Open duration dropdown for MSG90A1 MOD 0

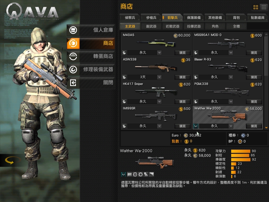pos(231,53)
